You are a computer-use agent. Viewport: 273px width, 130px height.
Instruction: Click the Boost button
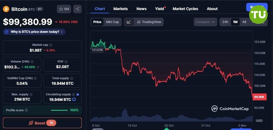pos(42,123)
